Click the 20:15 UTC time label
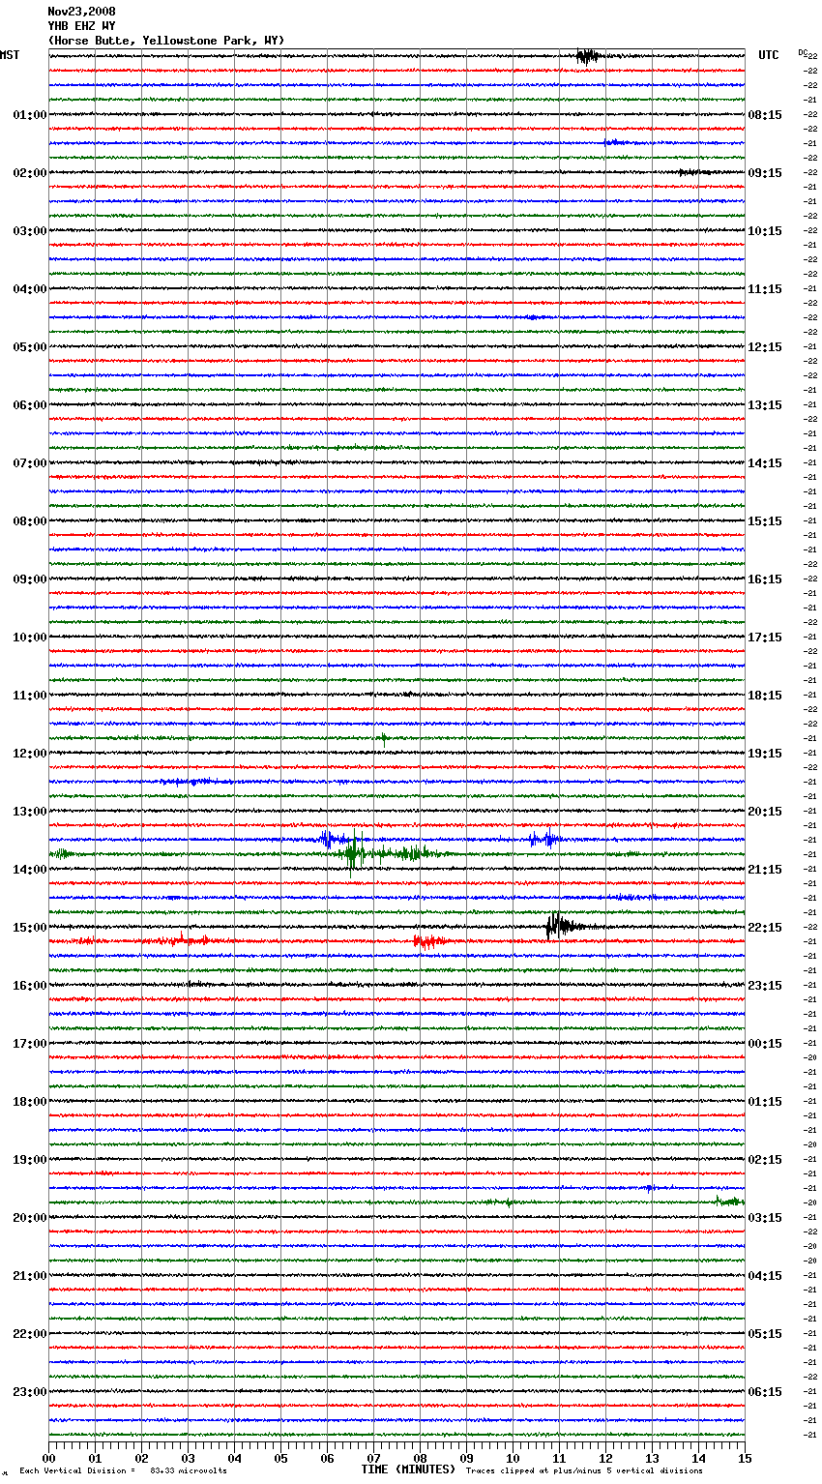This screenshot has width=822, height=1484. [x=765, y=812]
